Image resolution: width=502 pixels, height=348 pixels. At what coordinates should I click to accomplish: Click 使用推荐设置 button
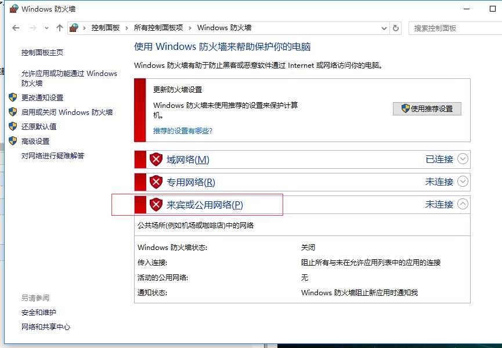427,109
